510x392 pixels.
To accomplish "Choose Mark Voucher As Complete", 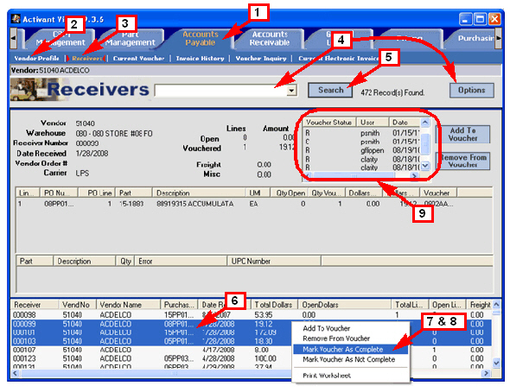I will [x=351, y=349].
